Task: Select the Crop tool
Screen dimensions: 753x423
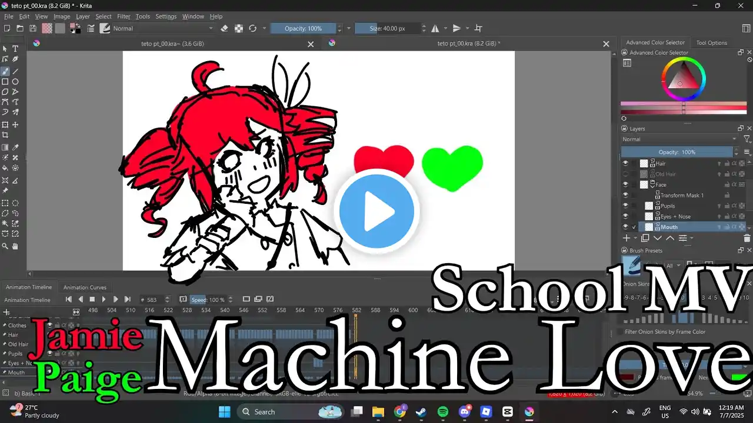Action: (x=5, y=135)
